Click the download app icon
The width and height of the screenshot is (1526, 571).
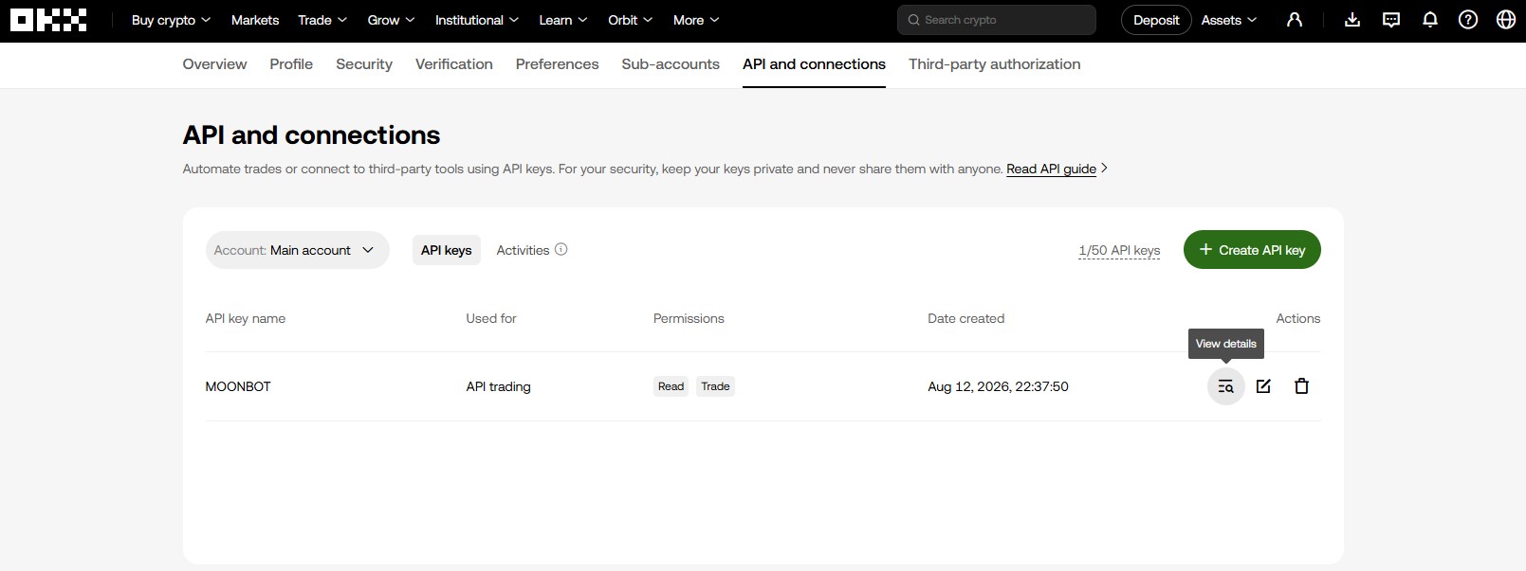pos(1352,20)
